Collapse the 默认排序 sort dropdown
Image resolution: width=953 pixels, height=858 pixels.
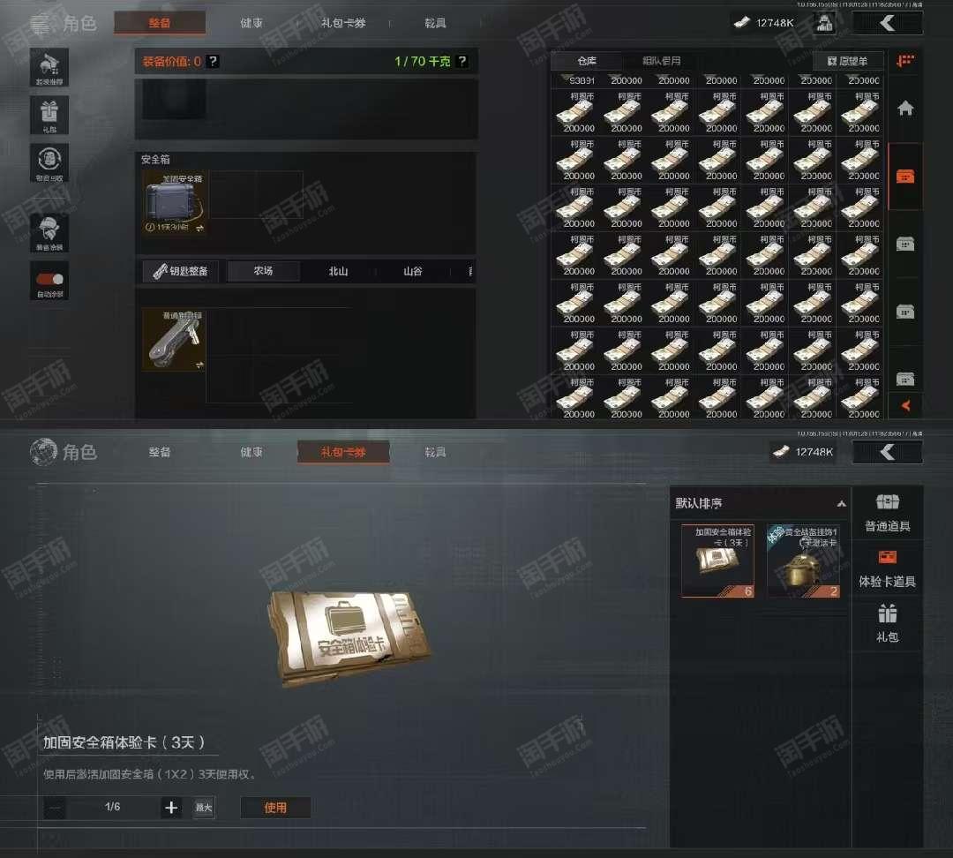(841, 503)
